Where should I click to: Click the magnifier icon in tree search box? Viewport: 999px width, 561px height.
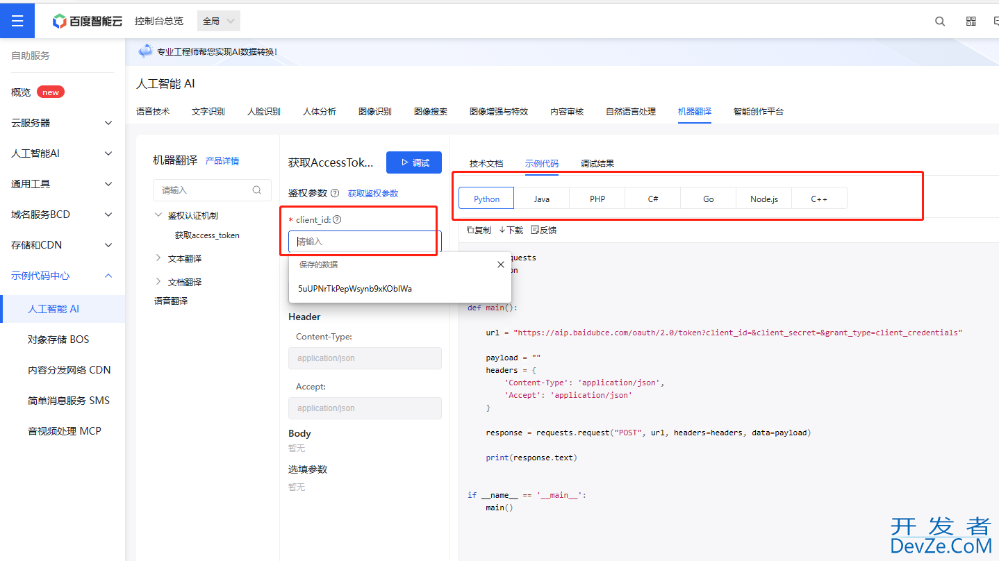(x=257, y=190)
